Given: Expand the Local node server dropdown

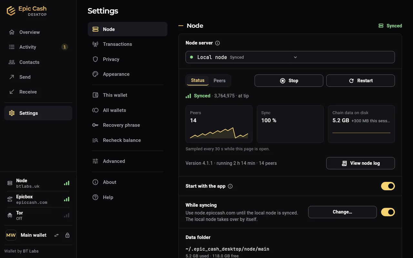Looking at the screenshot, I should point(290,57).
